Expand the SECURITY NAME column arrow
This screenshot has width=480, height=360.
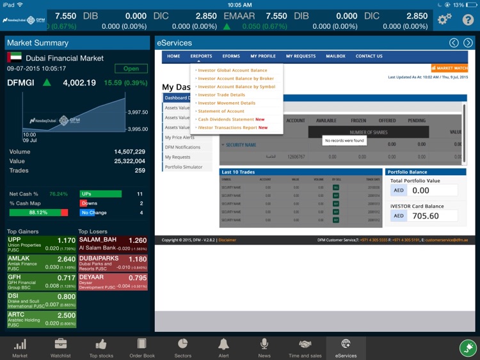pos(223,145)
